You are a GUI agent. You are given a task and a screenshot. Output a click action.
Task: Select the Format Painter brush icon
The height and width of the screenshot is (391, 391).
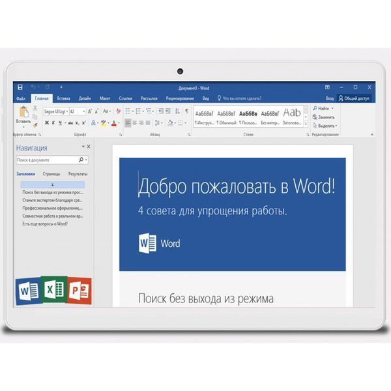35,125
